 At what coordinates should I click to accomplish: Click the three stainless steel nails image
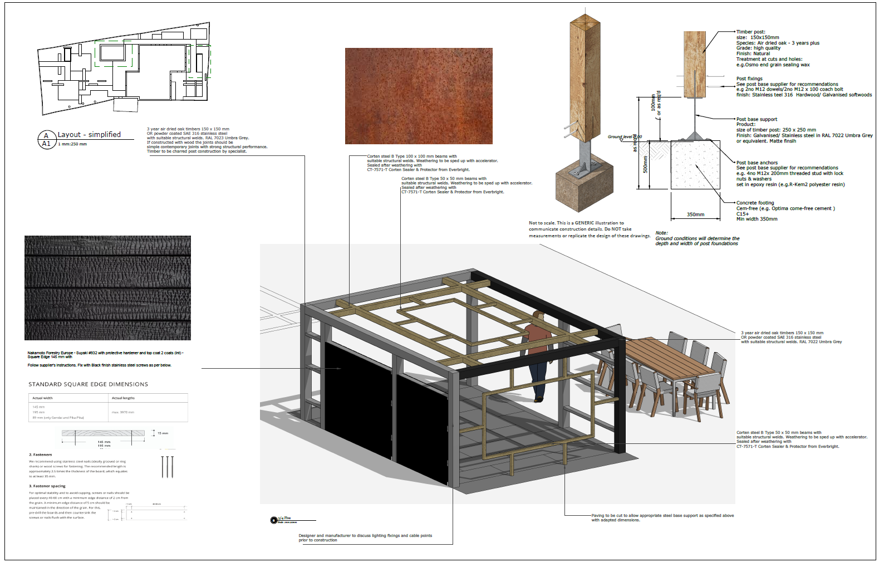click(168, 467)
